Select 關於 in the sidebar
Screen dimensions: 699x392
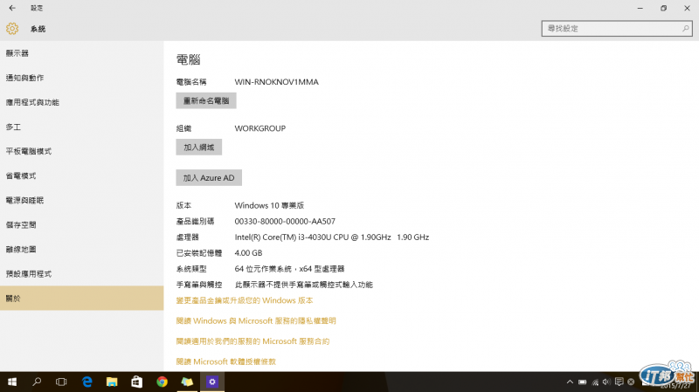[81, 298]
